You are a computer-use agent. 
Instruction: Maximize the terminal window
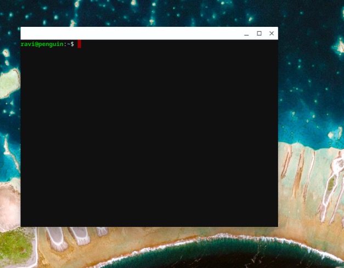coord(259,33)
